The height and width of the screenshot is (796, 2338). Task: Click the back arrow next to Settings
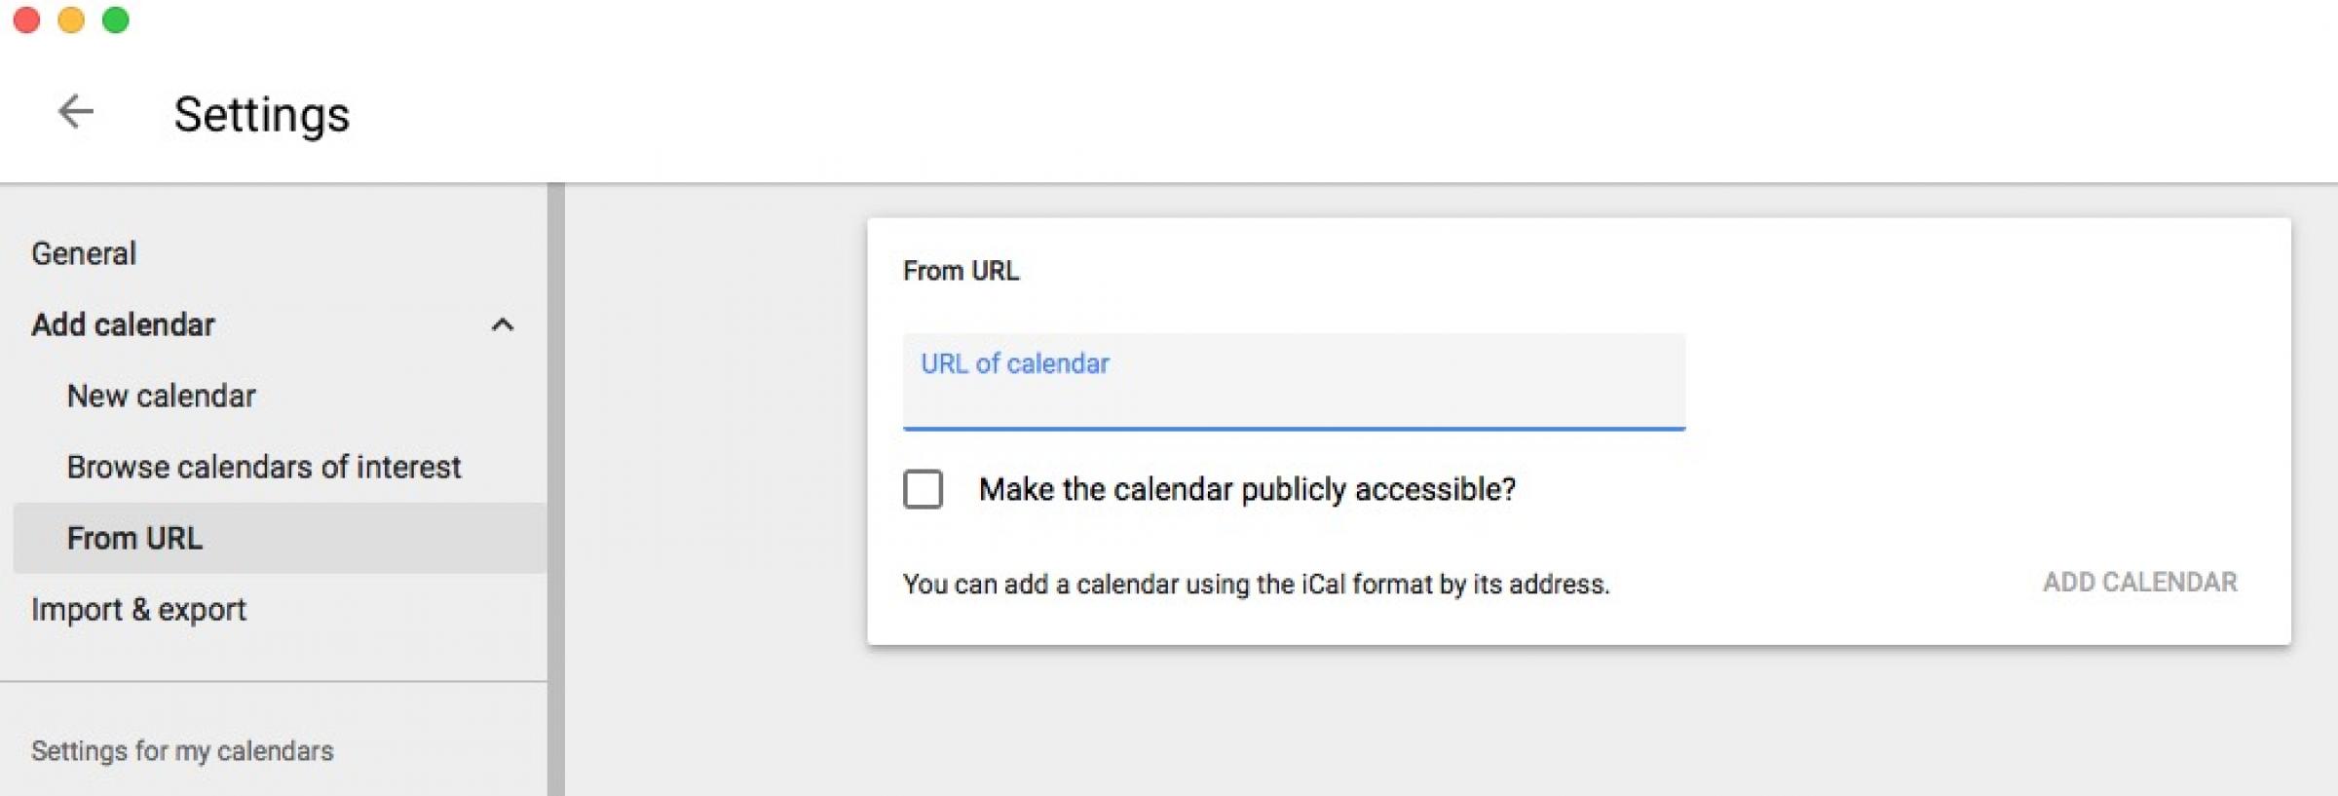click(75, 111)
